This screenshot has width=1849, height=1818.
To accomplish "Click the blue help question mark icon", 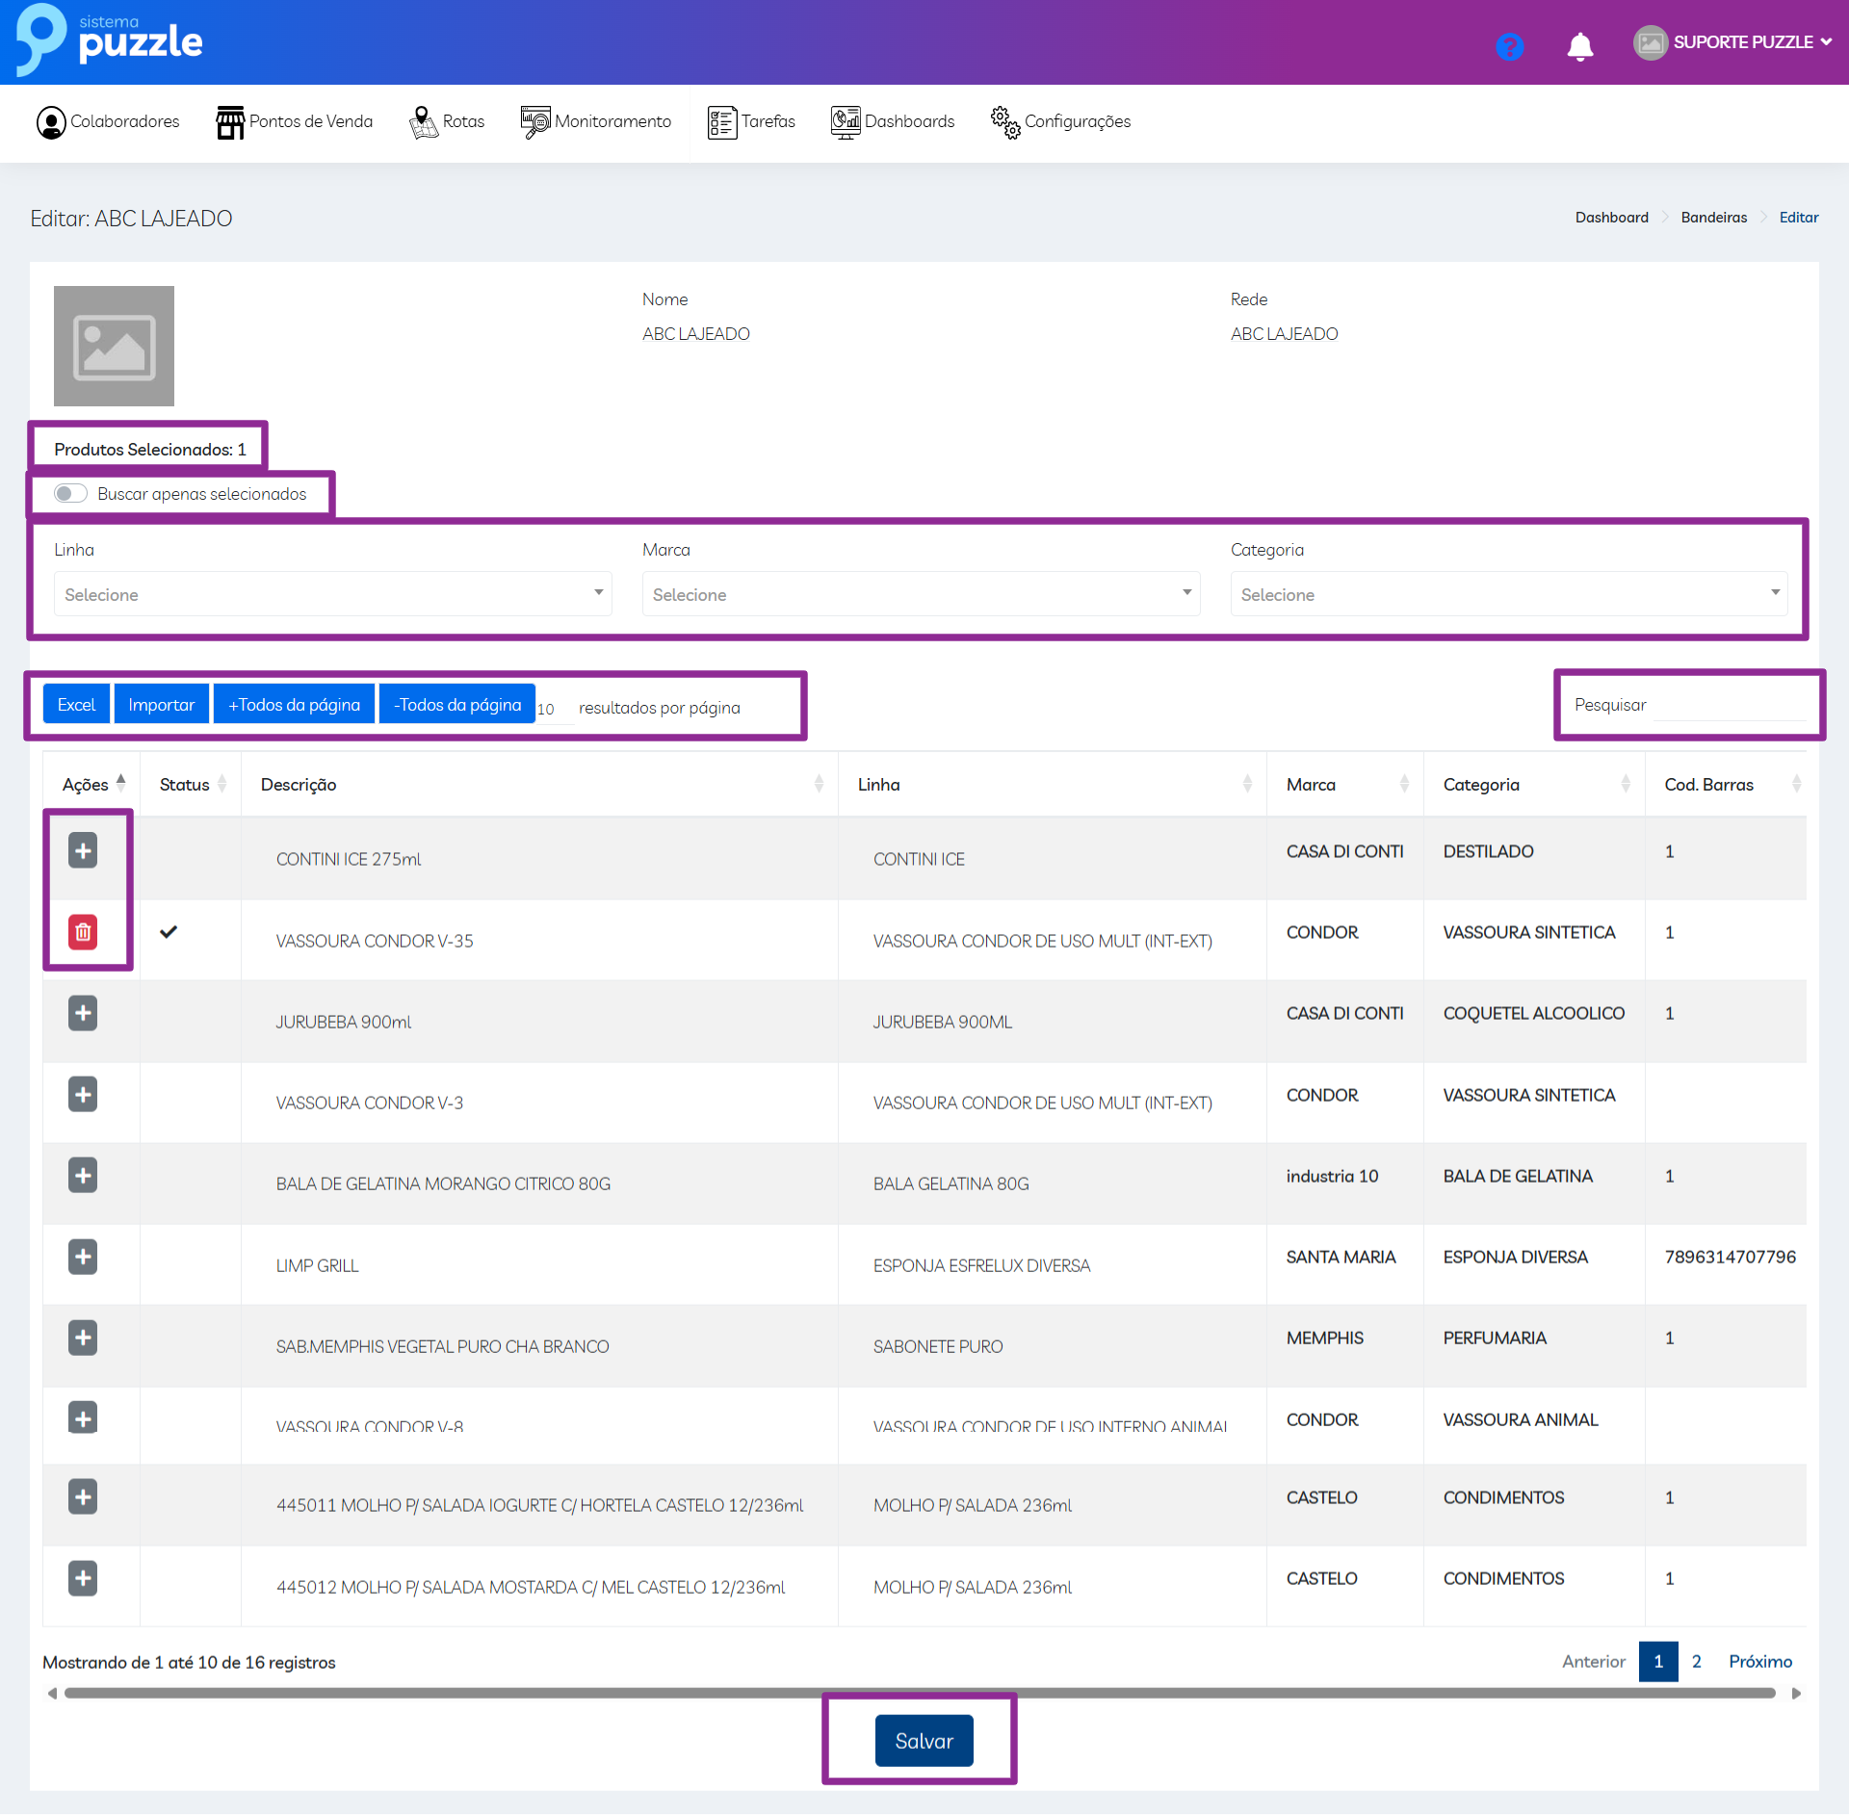I will [1509, 45].
